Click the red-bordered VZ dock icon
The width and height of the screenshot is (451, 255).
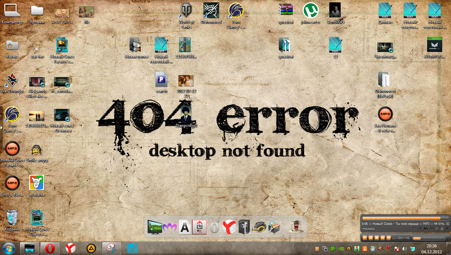point(199,227)
